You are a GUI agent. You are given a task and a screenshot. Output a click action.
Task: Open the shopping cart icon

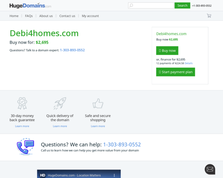coord(209,15)
